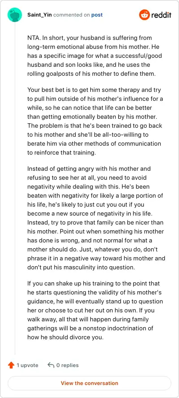Open "View the conversation" button

[89, 383]
